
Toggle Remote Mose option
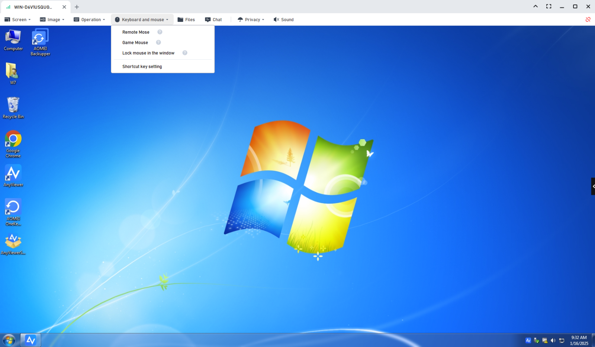[136, 32]
